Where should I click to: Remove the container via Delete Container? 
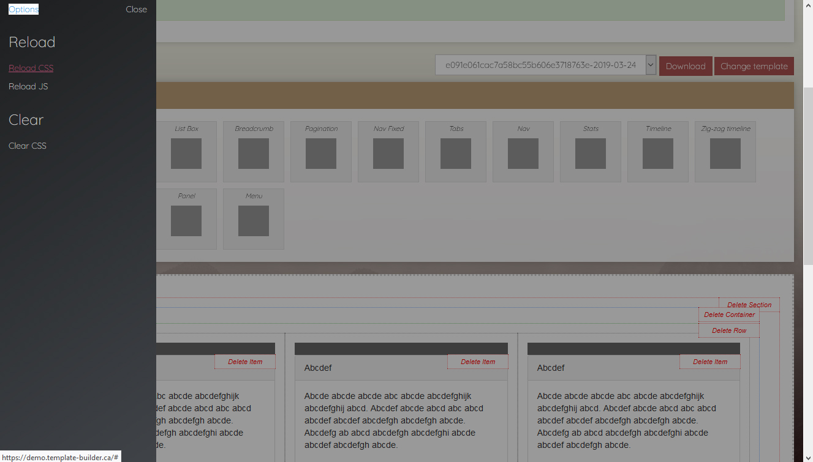coord(729,315)
